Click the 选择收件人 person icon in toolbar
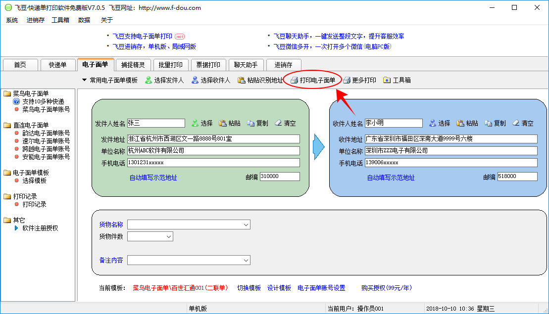The width and height of the screenshot is (549, 314). click(x=195, y=80)
